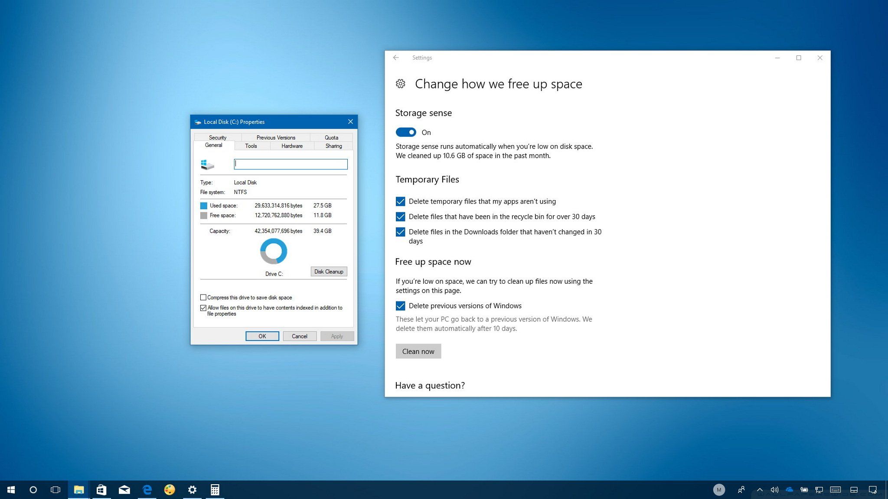This screenshot has height=499, width=888.
Task: Launch Paint using its palette taskbar icon
Action: [170, 489]
